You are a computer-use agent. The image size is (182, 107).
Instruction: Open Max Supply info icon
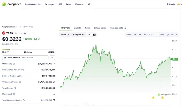14,94
